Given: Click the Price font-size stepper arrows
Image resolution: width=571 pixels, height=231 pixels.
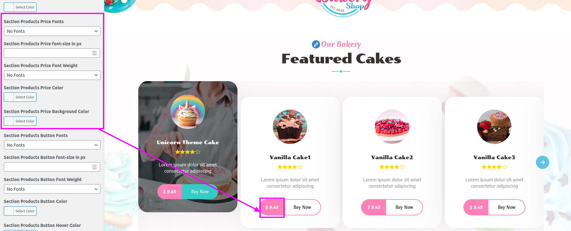Looking at the screenshot, I should pyautogui.click(x=94, y=53).
